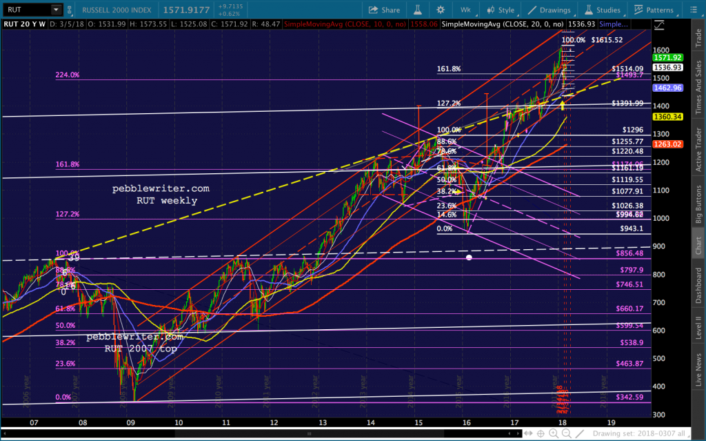Viewport: 706px width, 441px height.
Task: Open the Big Buttons sidebar tab
Action: [698, 204]
